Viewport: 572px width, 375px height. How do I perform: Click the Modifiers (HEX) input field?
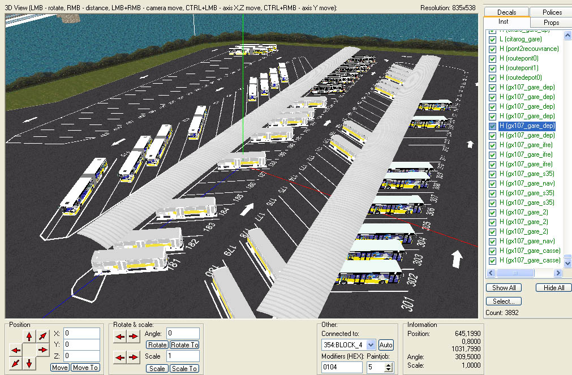pos(342,368)
